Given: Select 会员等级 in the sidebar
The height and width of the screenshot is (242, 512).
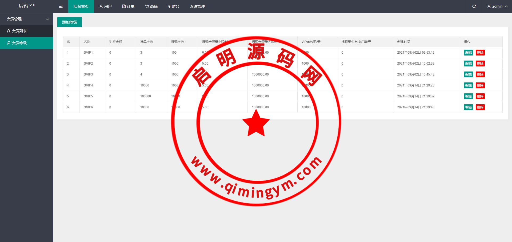Looking at the screenshot, I should 19,43.
